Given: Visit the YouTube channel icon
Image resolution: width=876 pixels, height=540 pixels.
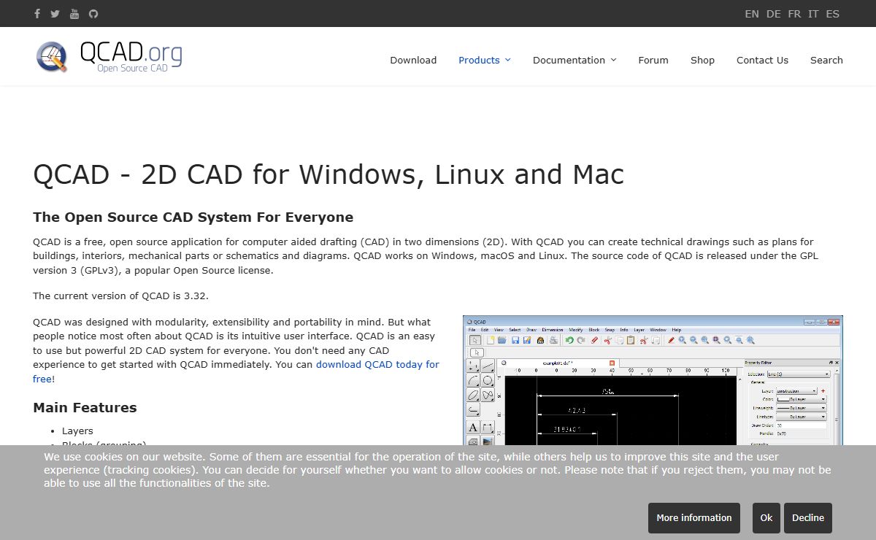Looking at the screenshot, I should (74, 13).
